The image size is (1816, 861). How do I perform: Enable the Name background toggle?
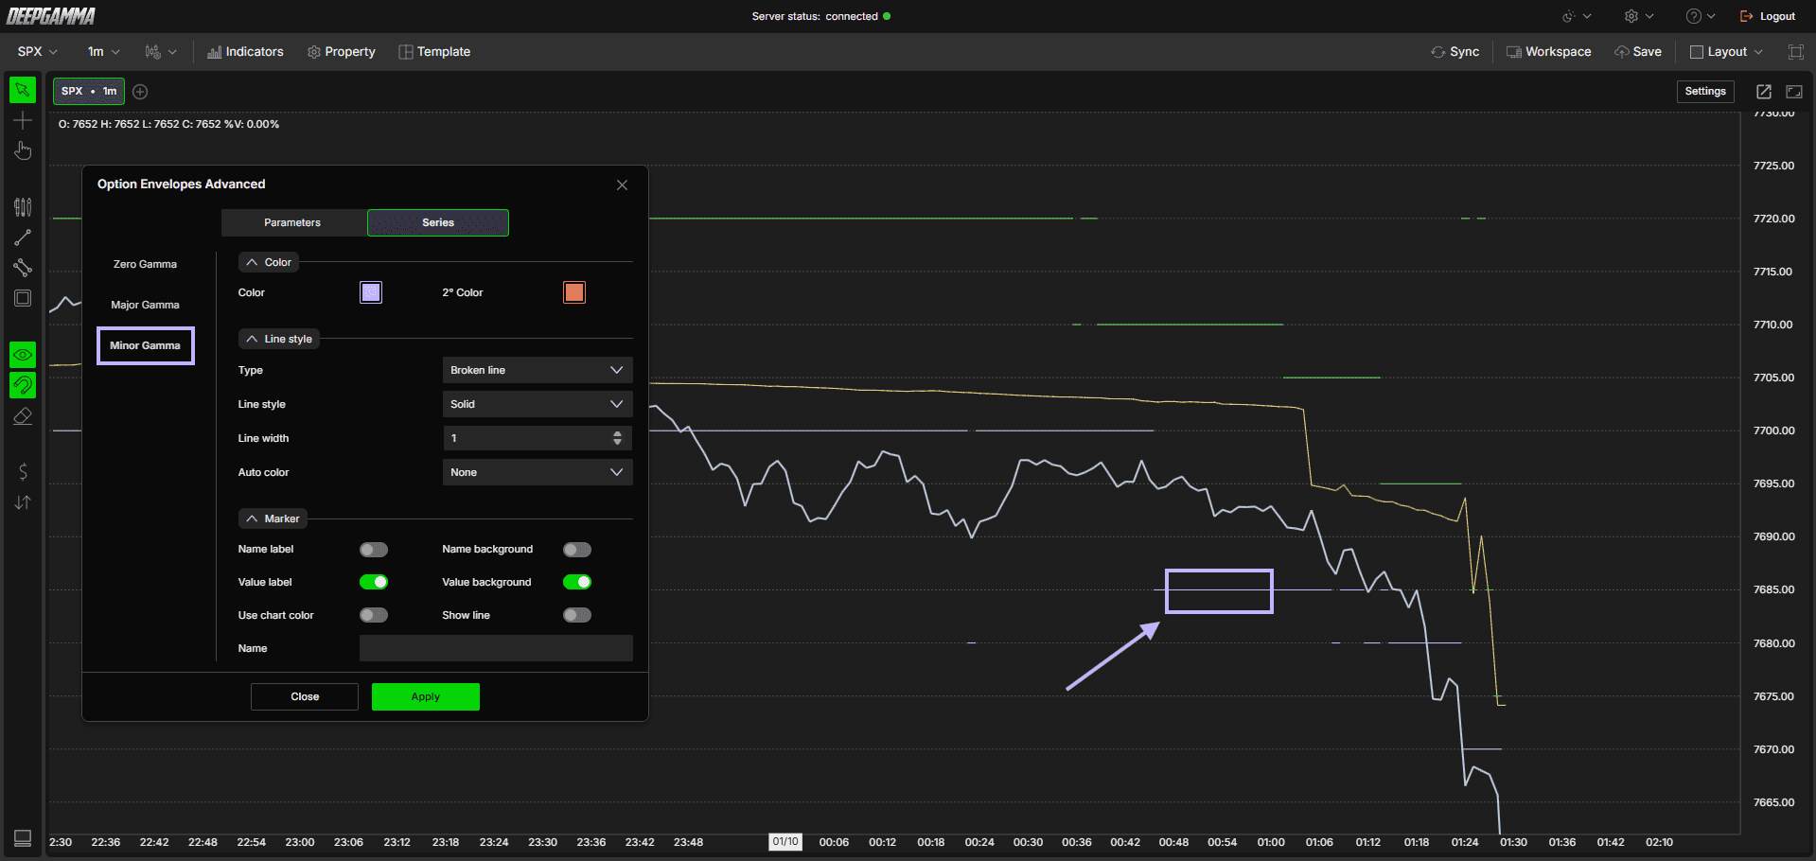577,550
